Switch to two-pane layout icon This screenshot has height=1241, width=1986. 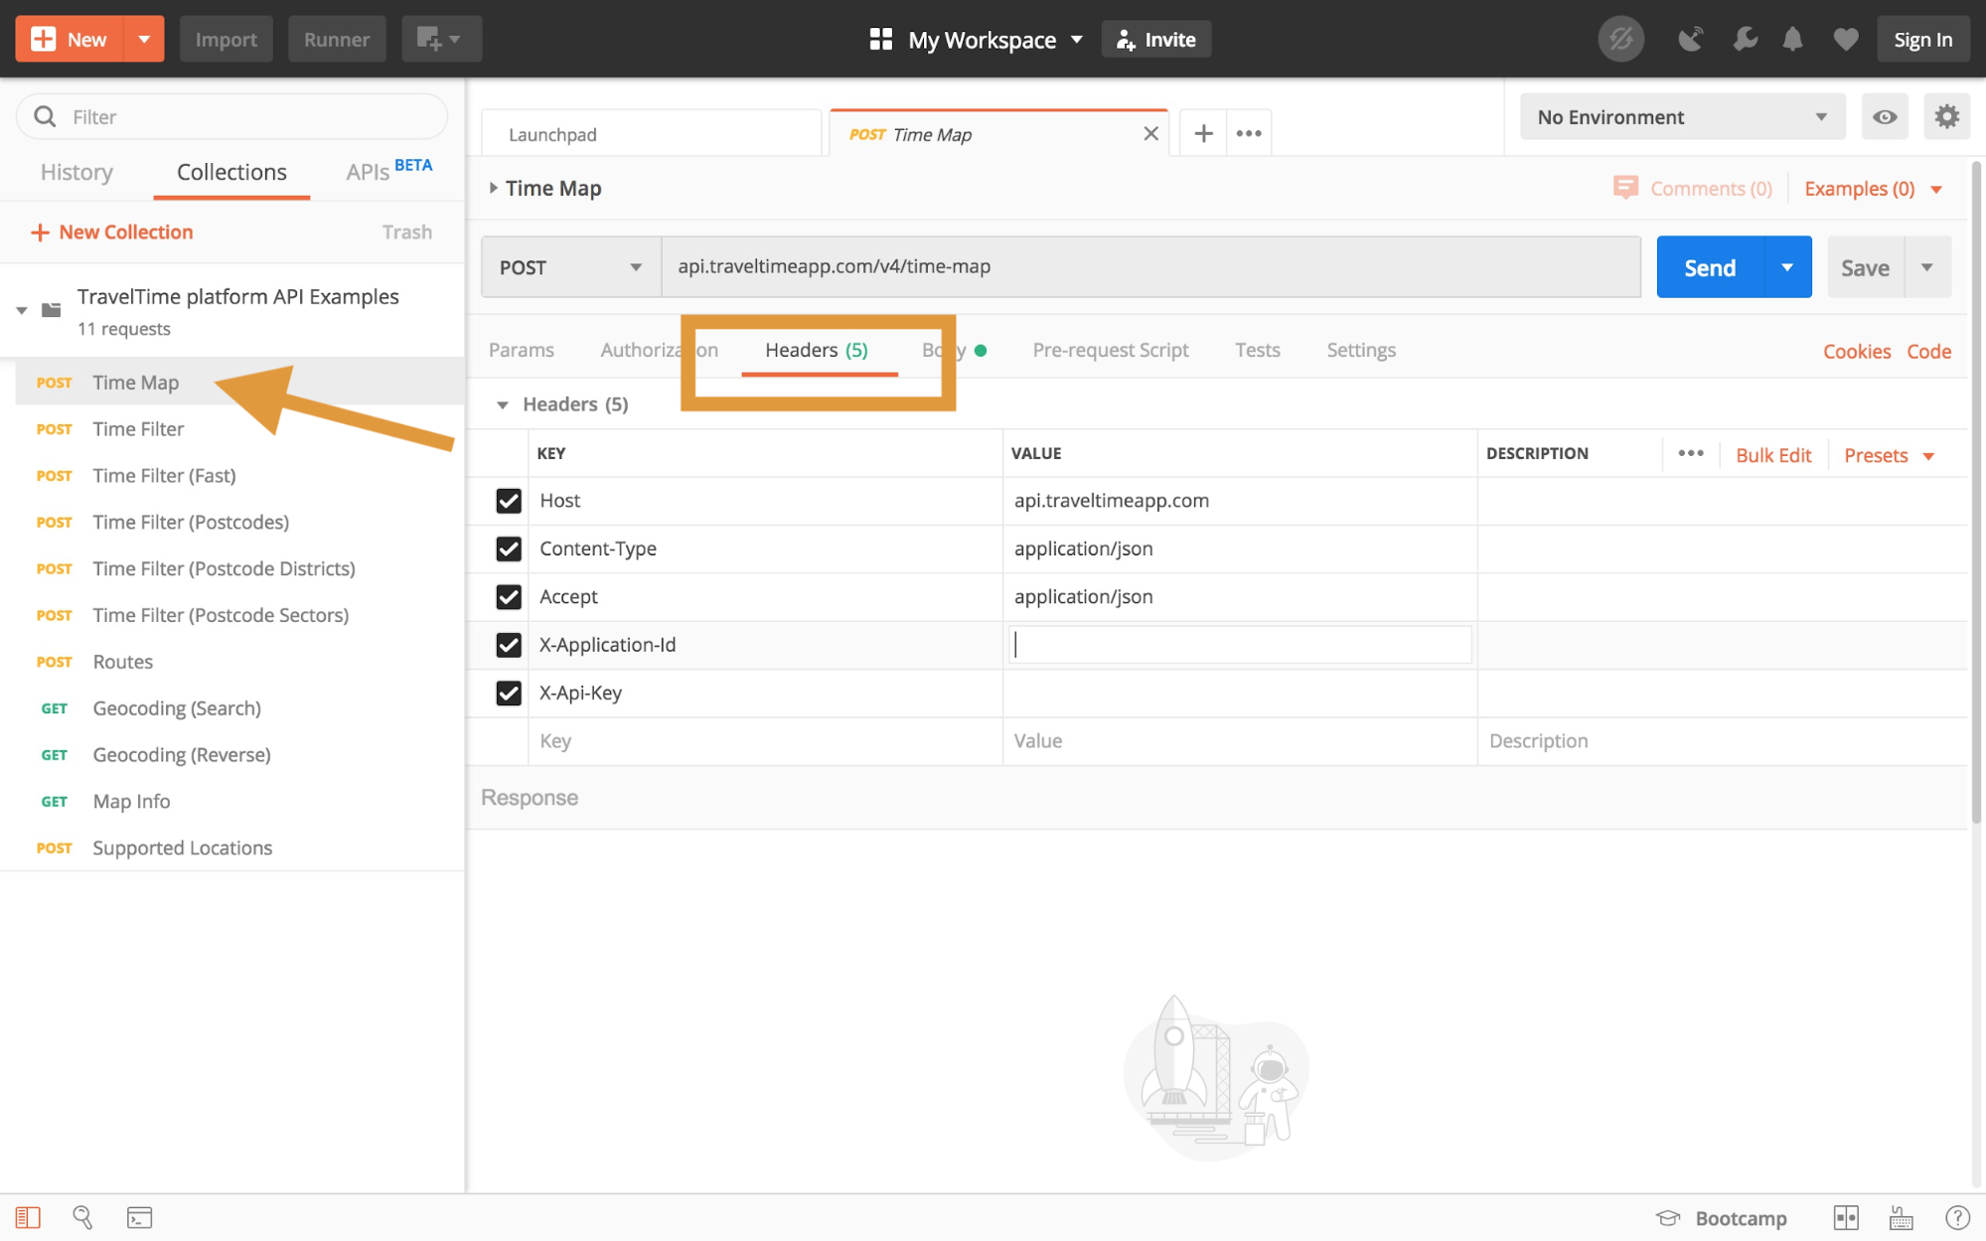tap(1846, 1217)
